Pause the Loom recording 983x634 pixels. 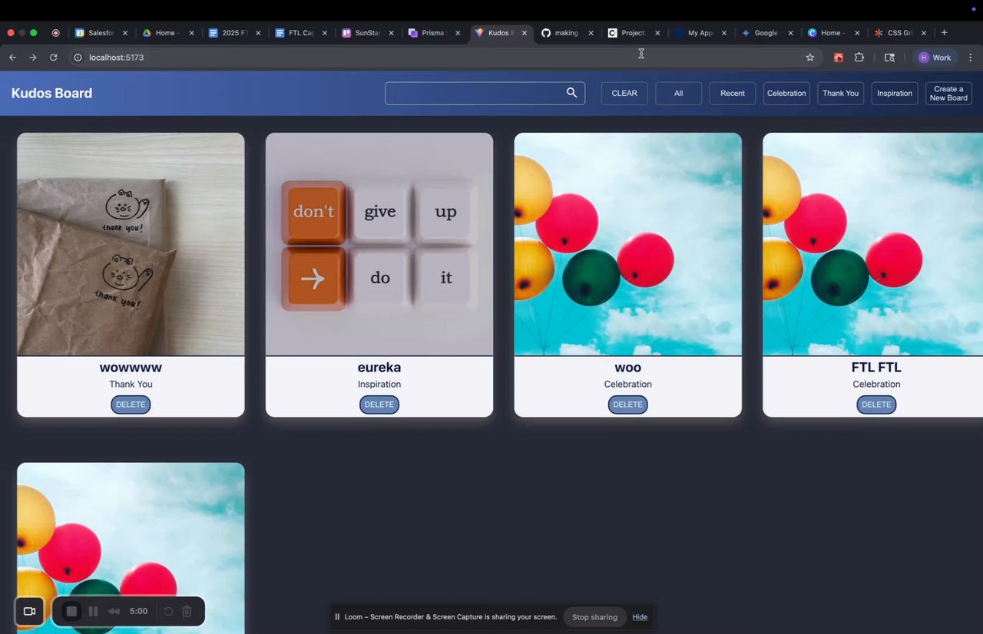93,611
